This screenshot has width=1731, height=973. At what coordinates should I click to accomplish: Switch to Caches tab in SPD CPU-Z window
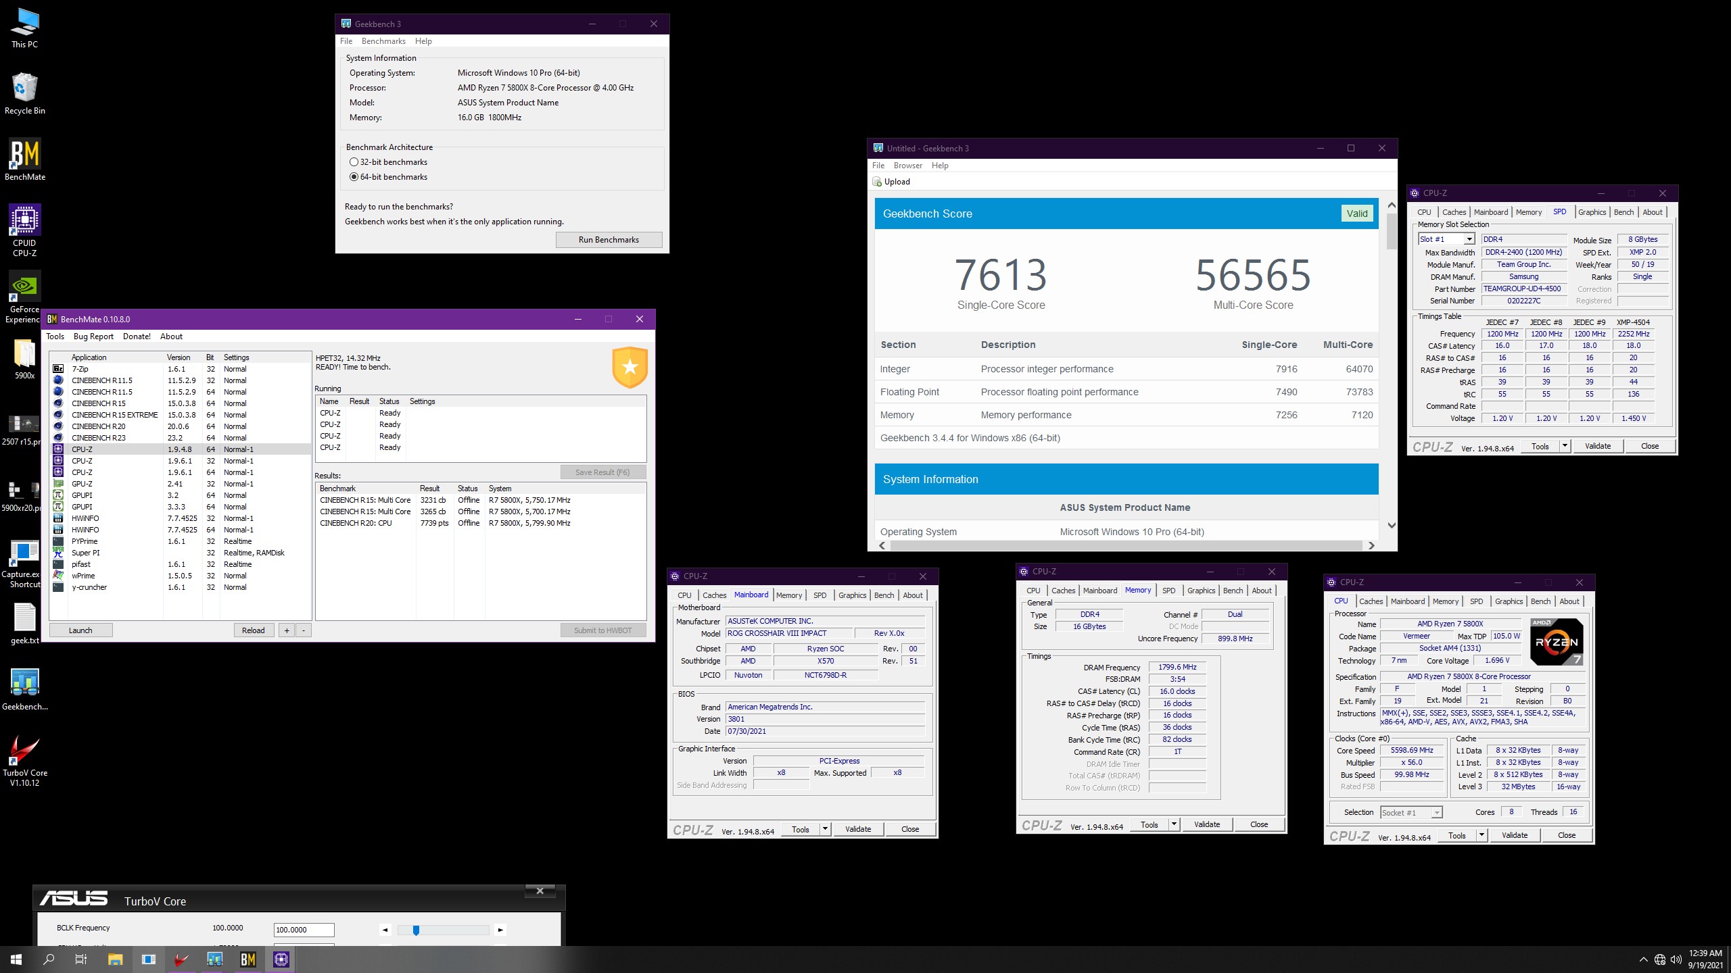click(1454, 212)
